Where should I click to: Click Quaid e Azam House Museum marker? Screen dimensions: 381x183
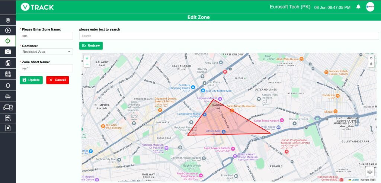[235, 156]
